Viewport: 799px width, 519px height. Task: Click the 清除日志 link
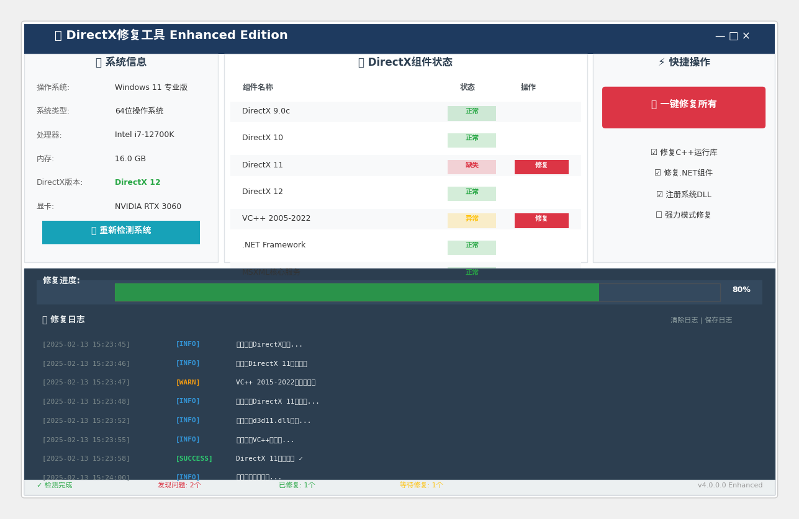(684, 321)
